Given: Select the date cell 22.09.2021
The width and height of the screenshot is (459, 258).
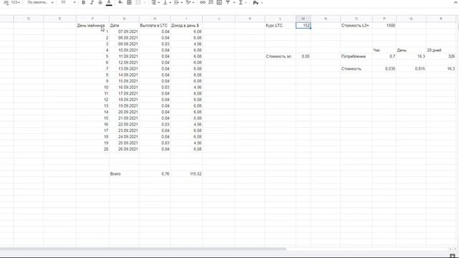Looking at the screenshot, I should pyautogui.click(x=124, y=125).
